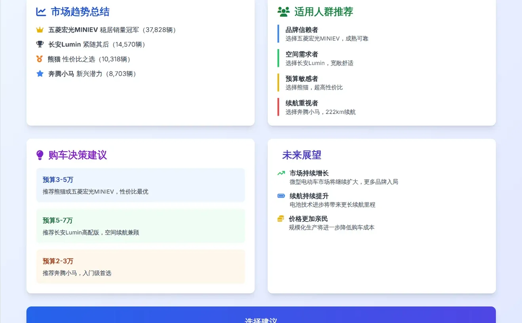Screen dimensions: 522x323
Task: Click the green people icon beside 适用人群推荐
Action: (x=283, y=12)
